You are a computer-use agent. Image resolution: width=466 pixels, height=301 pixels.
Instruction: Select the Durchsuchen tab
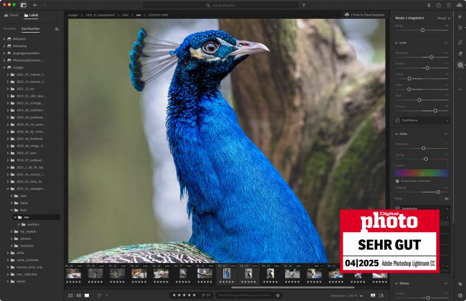point(30,29)
